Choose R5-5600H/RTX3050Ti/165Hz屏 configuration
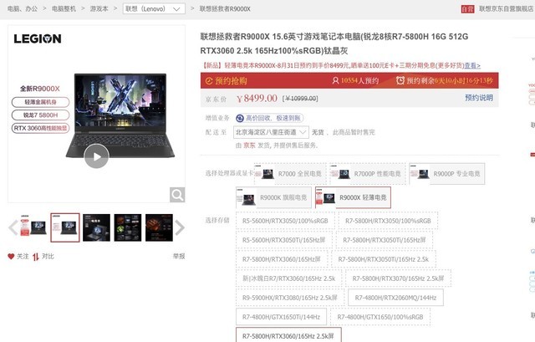This screenshot has width=535, height=342. pos(284,240)
